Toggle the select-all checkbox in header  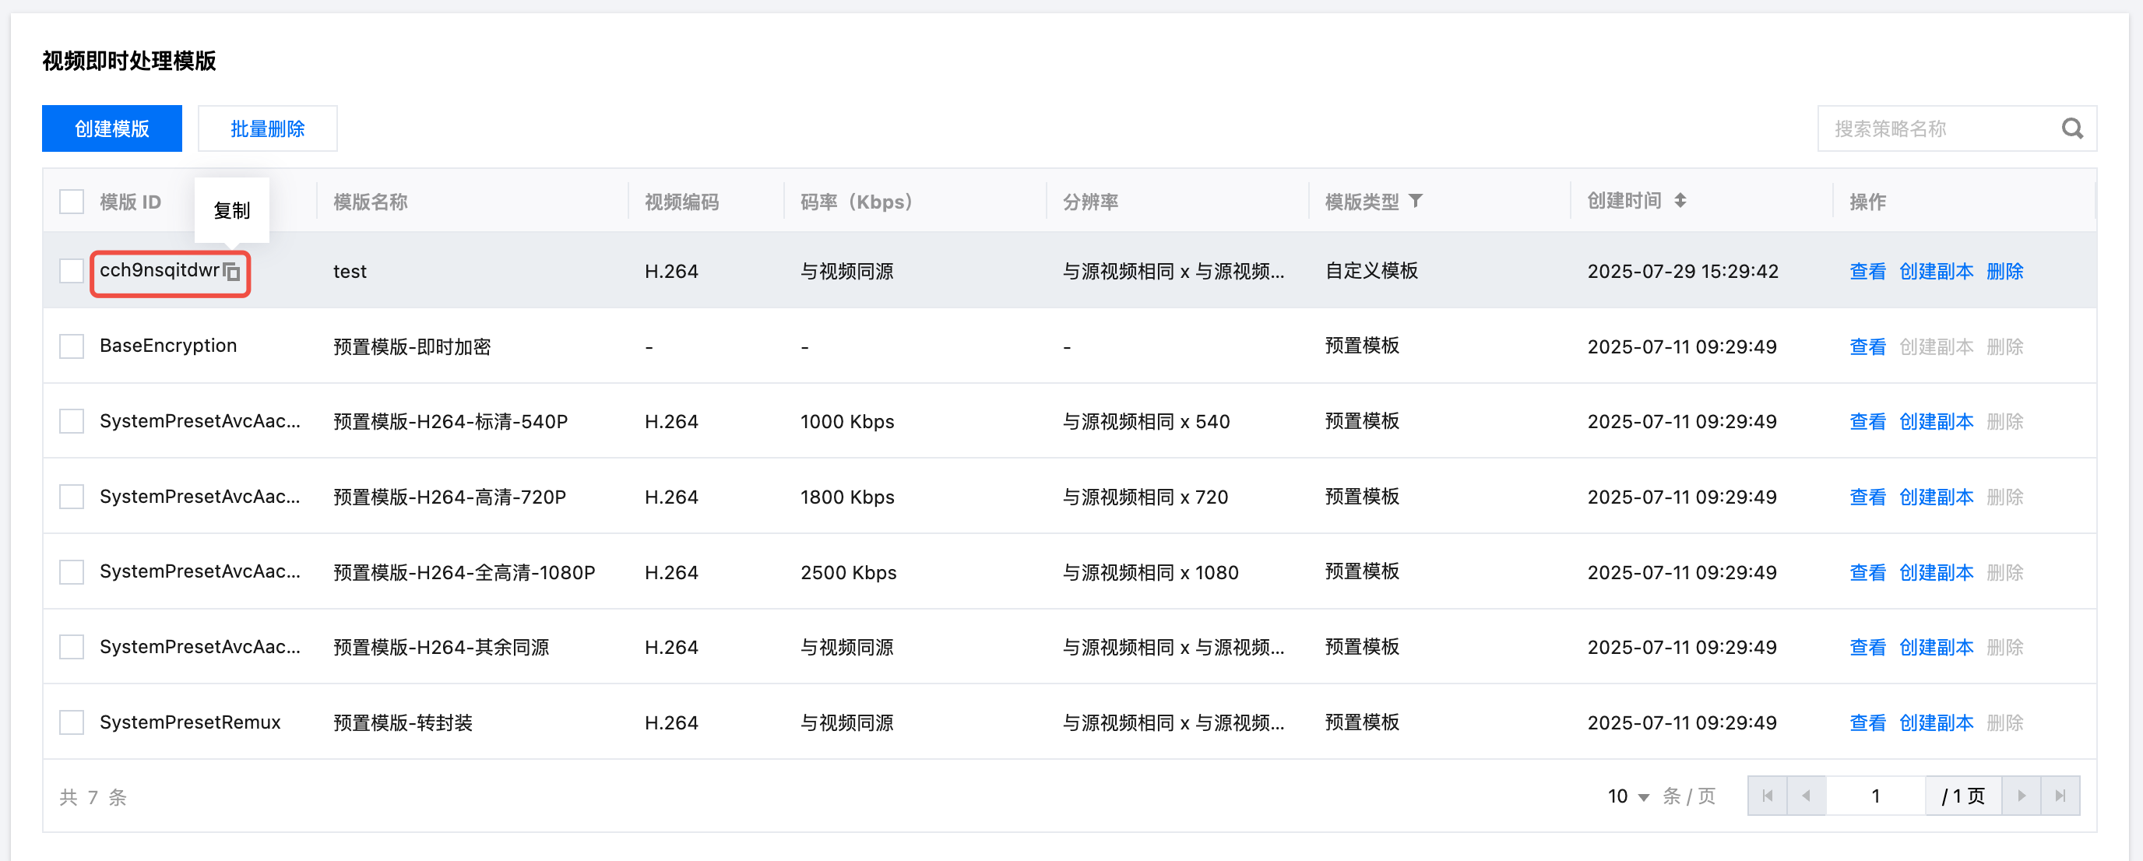pos(72,202)
